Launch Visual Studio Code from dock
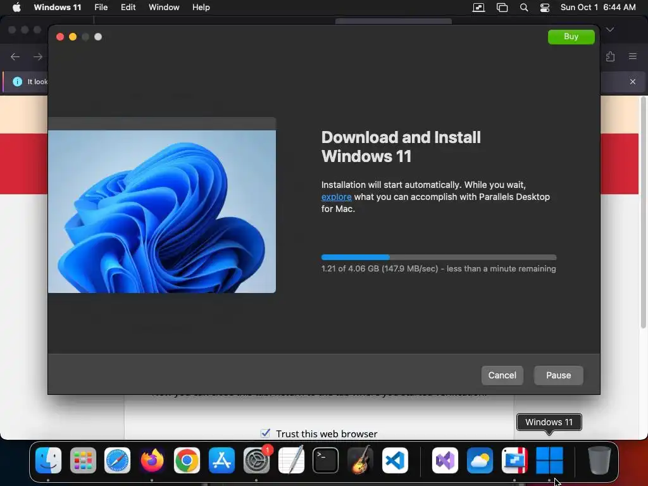Viewport: 648px width, 486px height. [x=395, y=461]
